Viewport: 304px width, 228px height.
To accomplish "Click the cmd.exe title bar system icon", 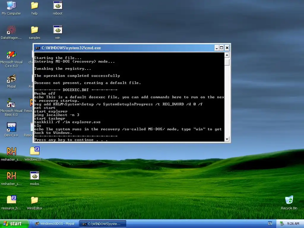I will [38, 48].
